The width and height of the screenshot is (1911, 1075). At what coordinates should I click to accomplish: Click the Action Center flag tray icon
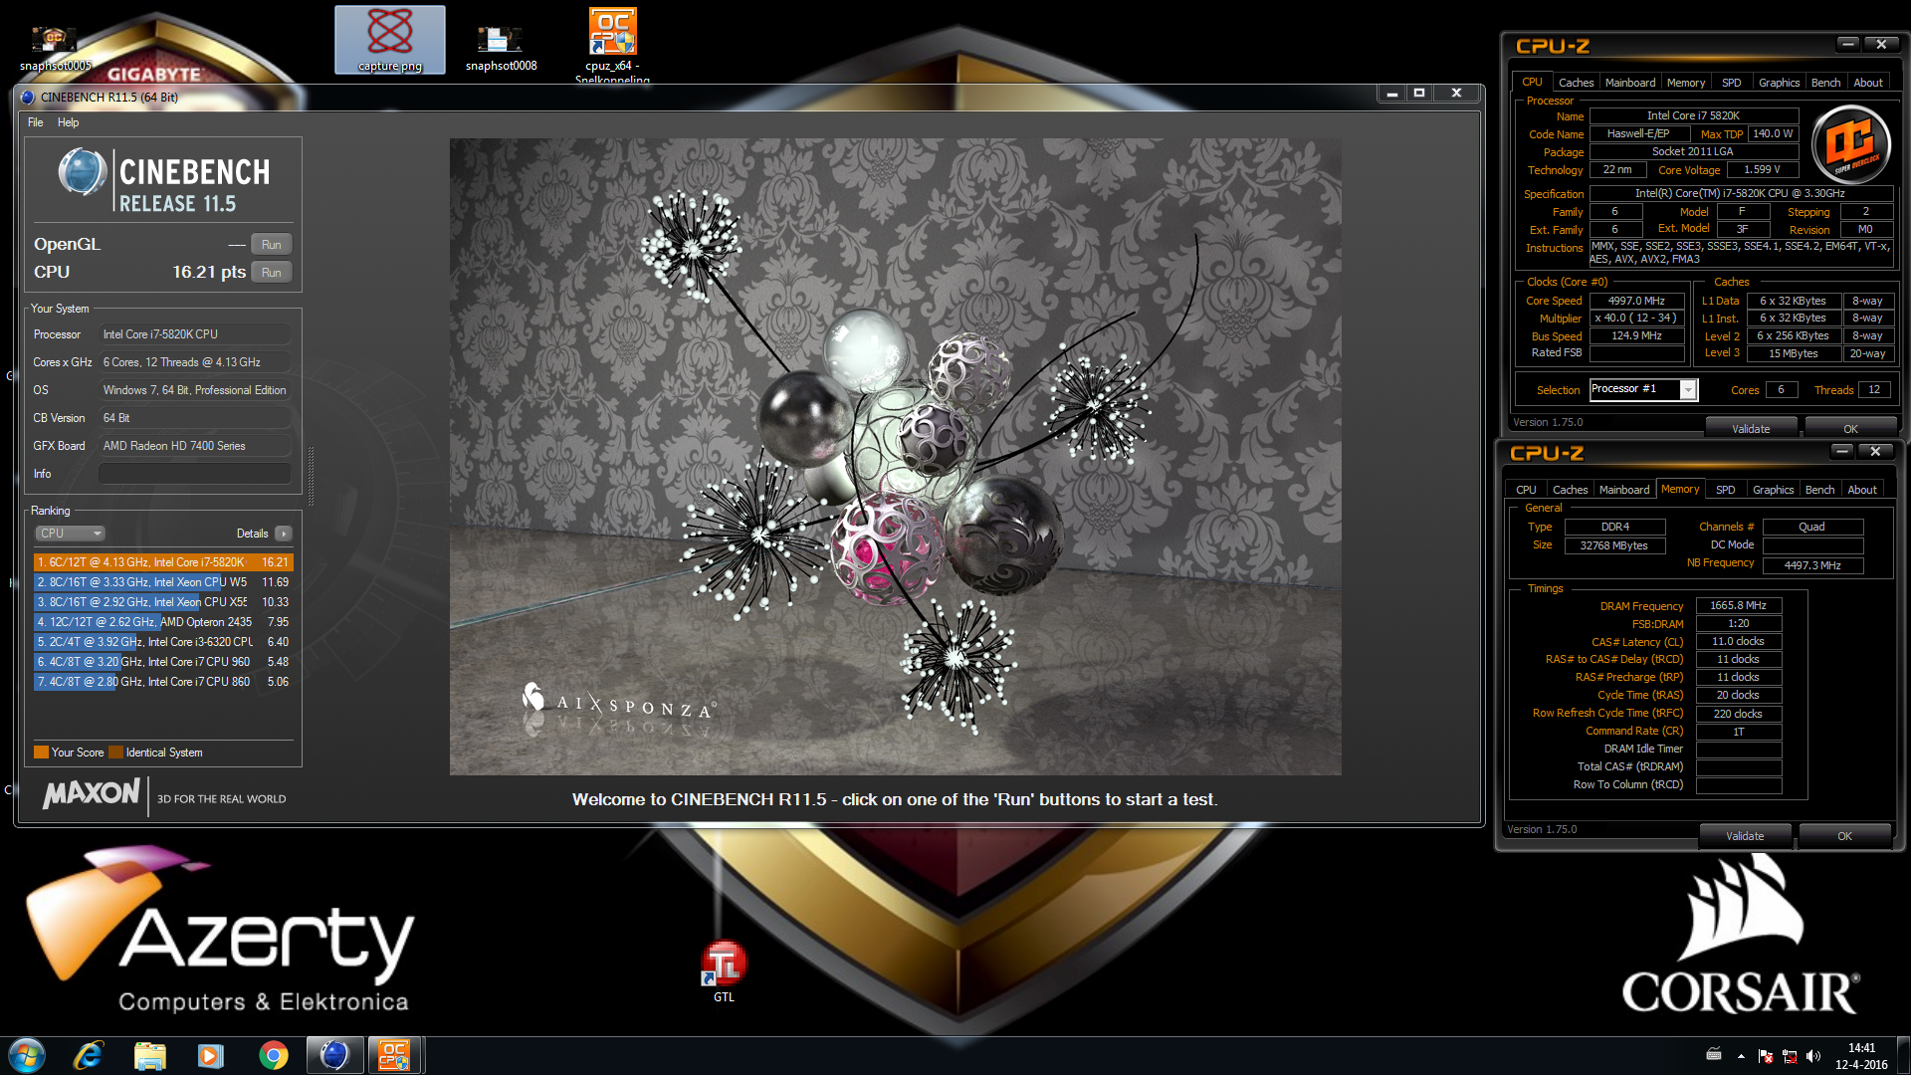tap(1766, 1056)
